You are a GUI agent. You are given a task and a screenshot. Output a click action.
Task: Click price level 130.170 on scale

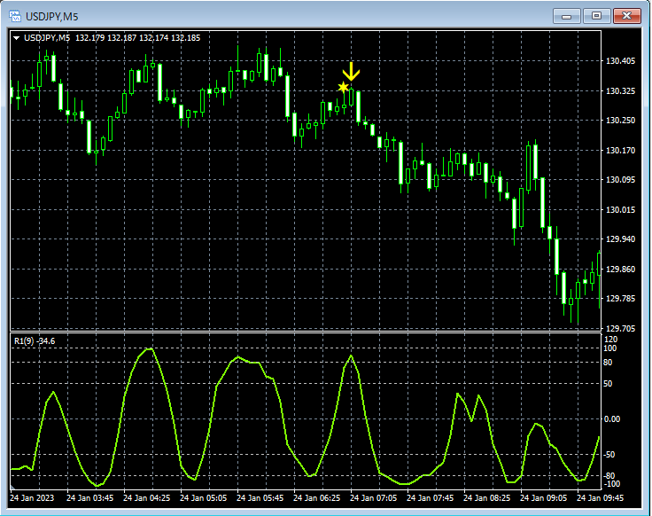620,150
